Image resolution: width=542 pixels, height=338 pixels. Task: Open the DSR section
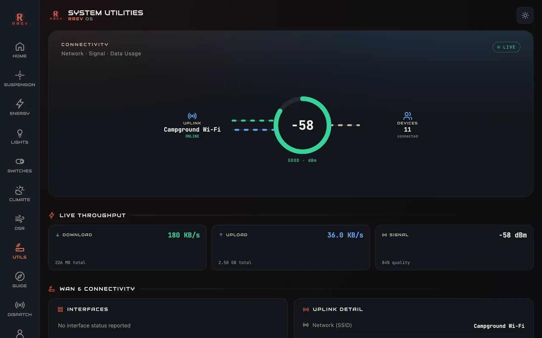(19, 222)
